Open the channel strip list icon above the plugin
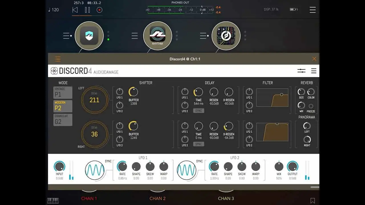The image size is (365, 205). (x=58, y=59)
